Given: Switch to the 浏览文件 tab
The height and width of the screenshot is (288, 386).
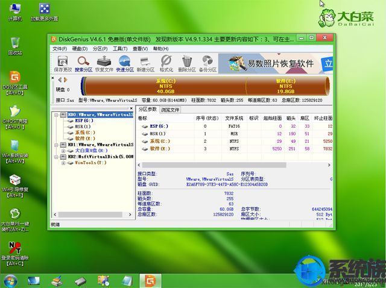Looking at the screenshot, I should [169, 110].
